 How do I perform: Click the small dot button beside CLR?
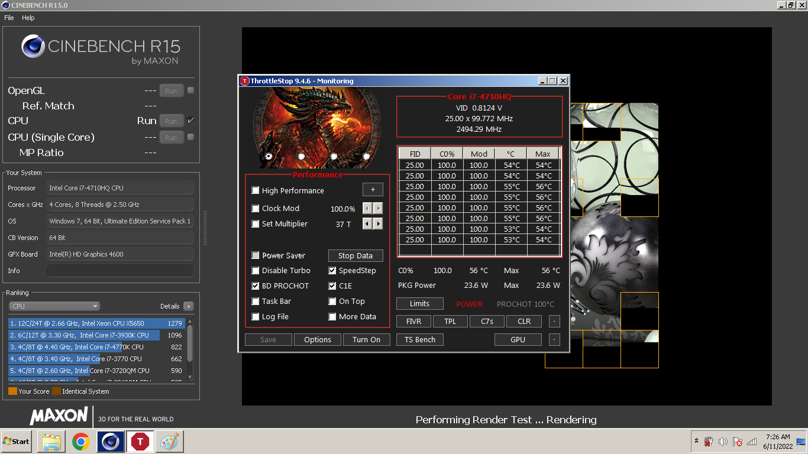(554, 322)
